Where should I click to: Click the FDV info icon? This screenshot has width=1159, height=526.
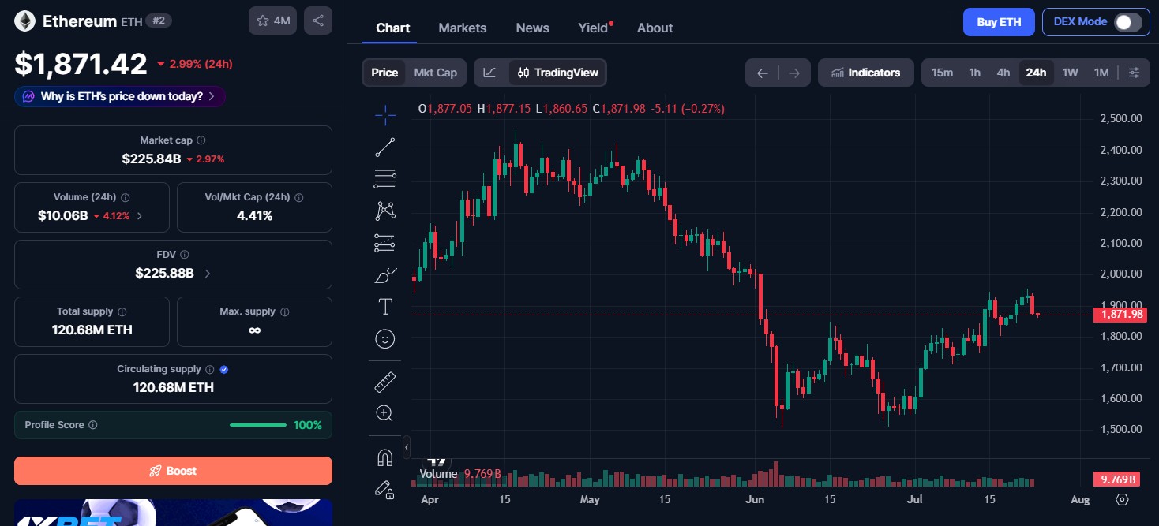click(185, 255)
